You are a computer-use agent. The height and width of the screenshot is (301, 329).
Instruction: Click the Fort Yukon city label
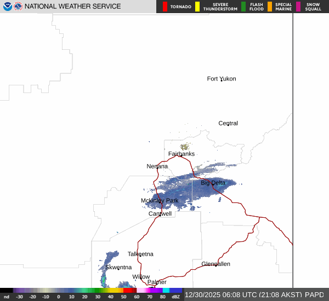(222, 79)
